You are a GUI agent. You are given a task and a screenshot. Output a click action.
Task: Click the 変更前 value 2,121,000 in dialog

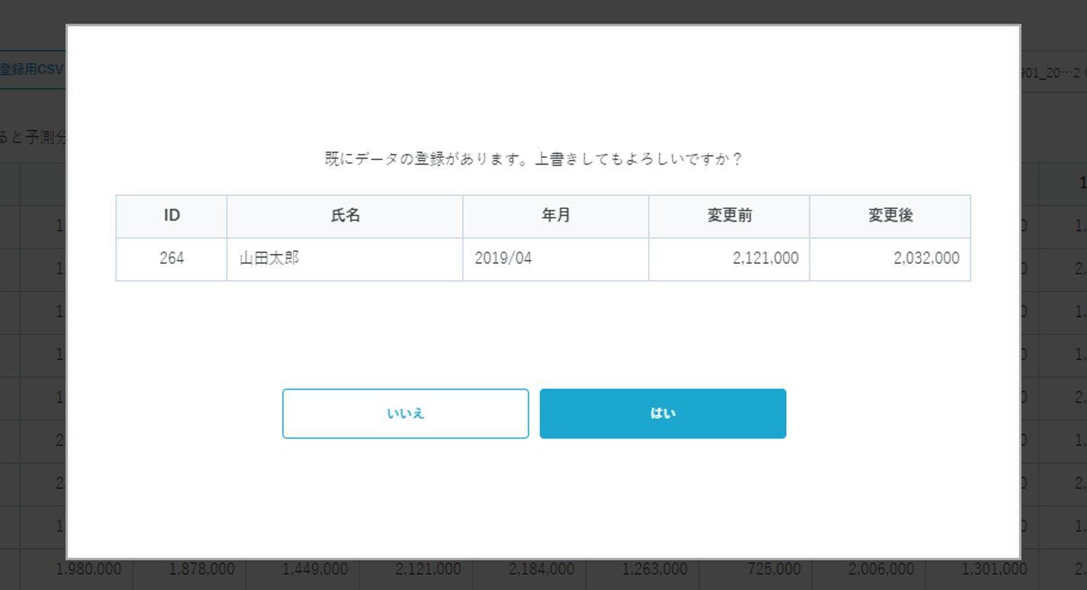coord(765,258)
